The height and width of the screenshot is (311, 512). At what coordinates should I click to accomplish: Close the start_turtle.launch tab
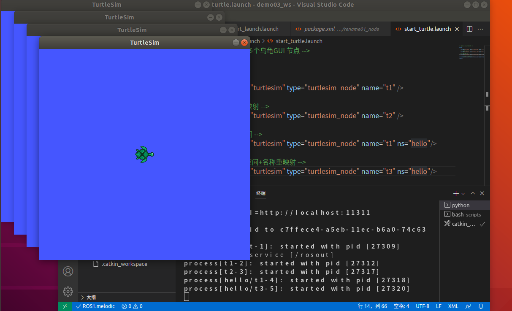(458, 29)
